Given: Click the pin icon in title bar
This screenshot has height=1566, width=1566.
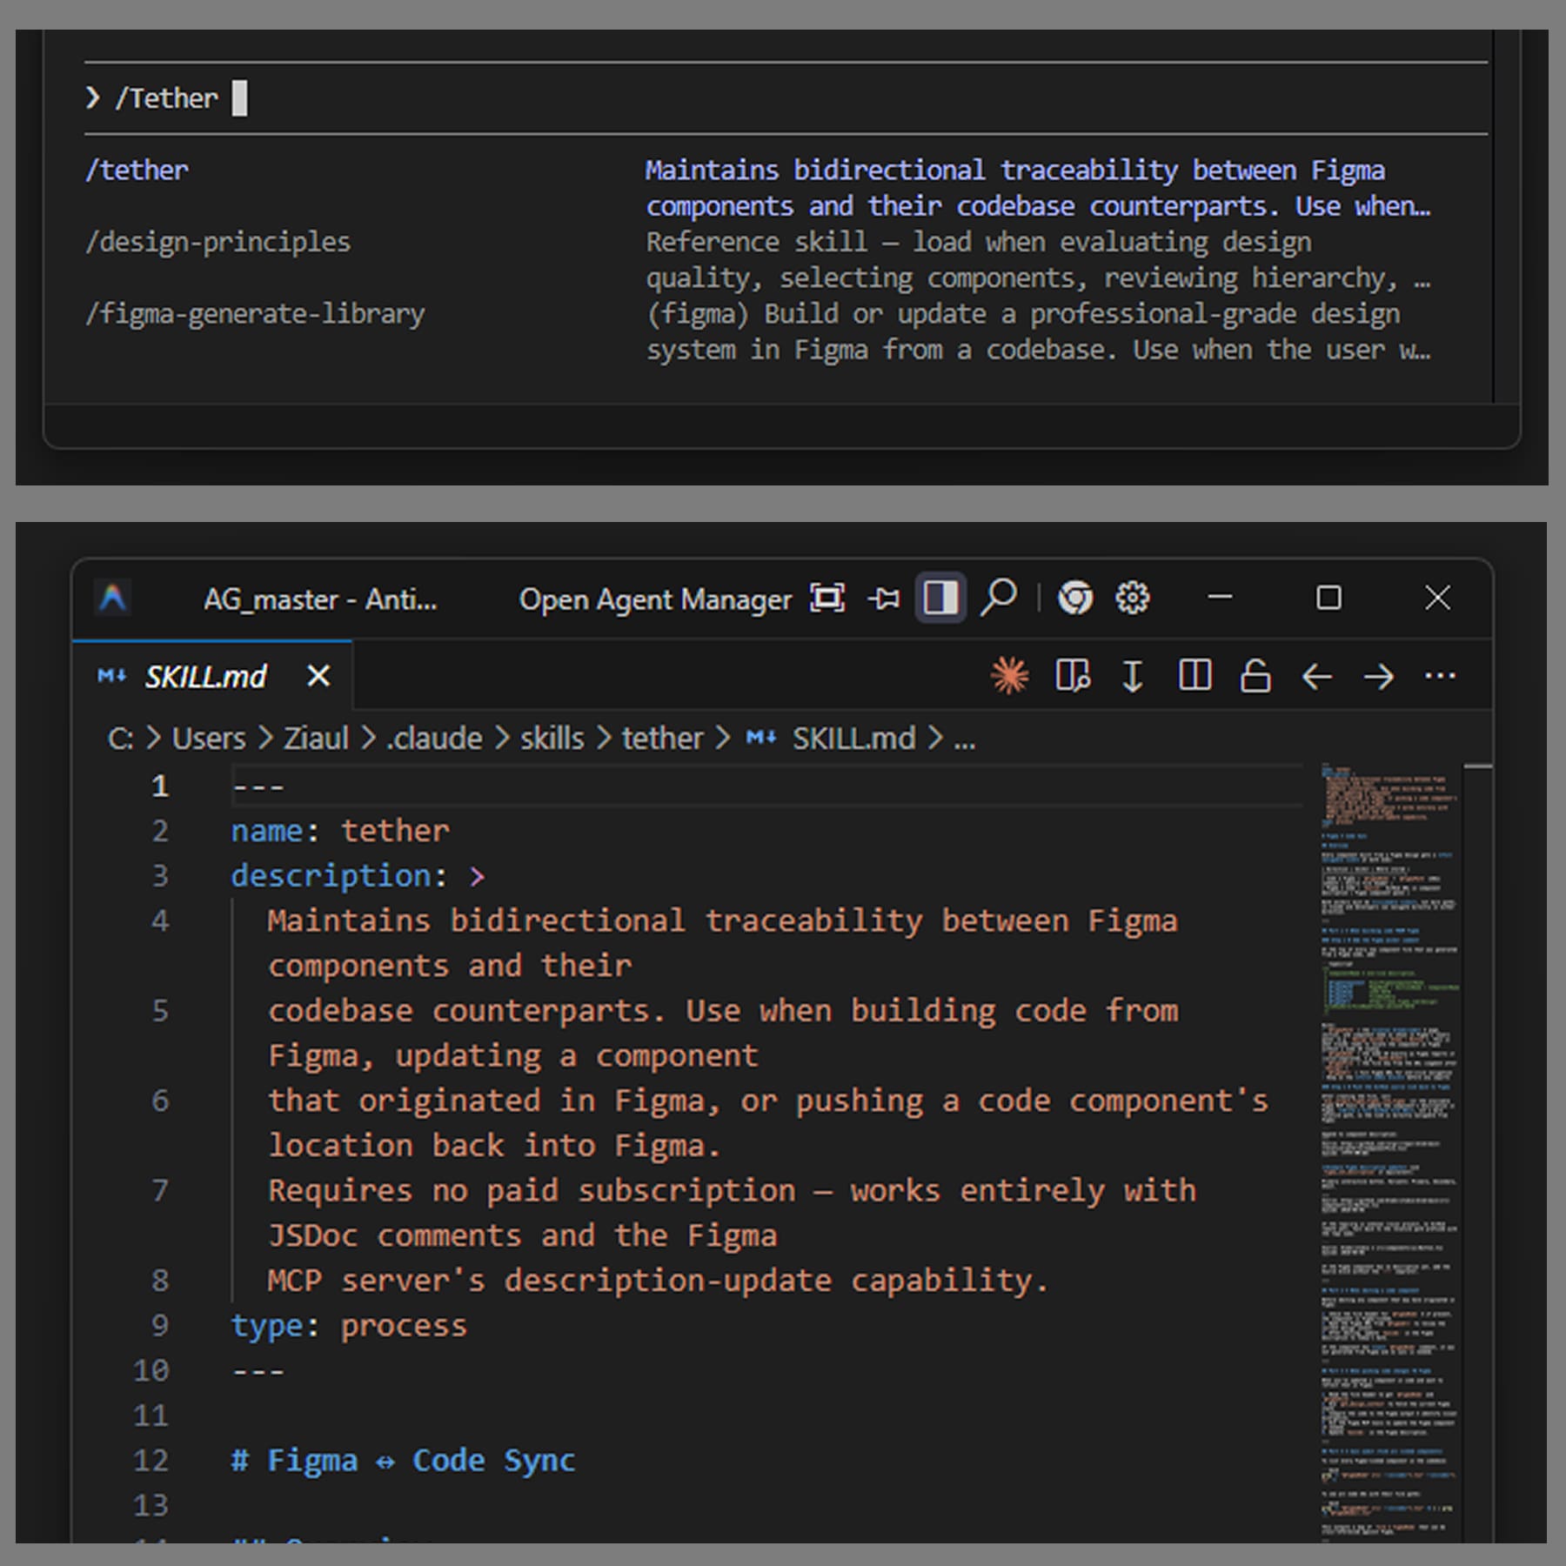Looking at the screenshot, I should [884, 599].
